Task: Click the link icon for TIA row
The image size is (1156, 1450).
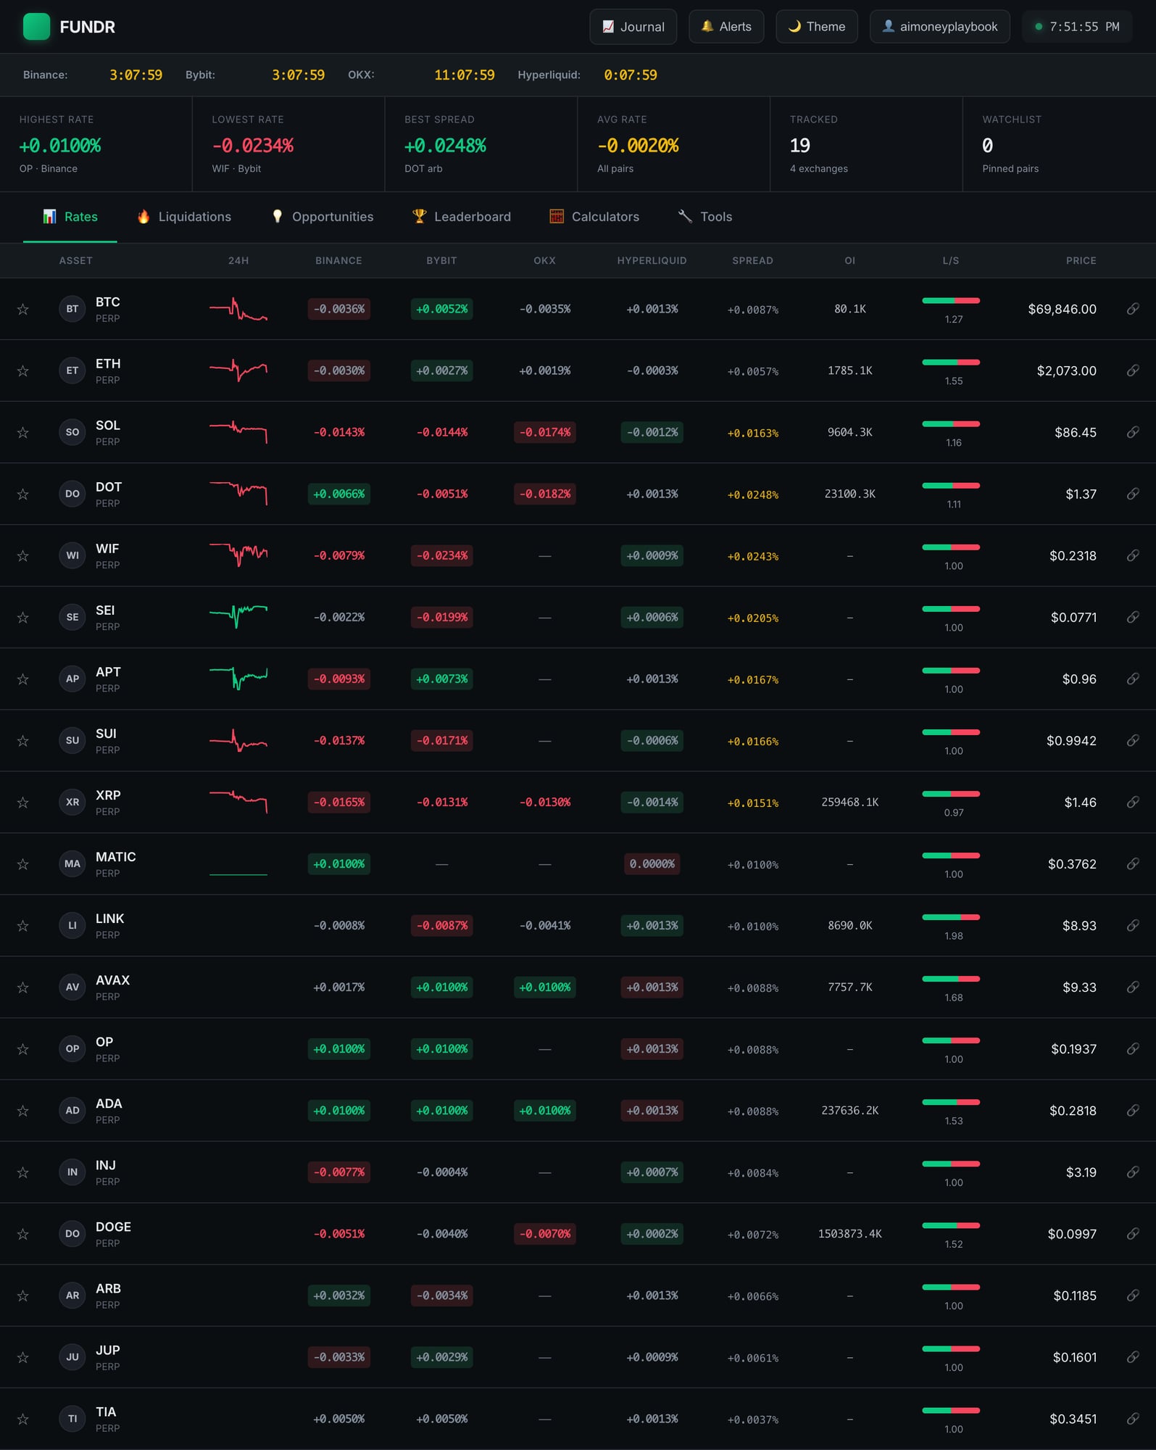Action: tap(1133, 1418)
